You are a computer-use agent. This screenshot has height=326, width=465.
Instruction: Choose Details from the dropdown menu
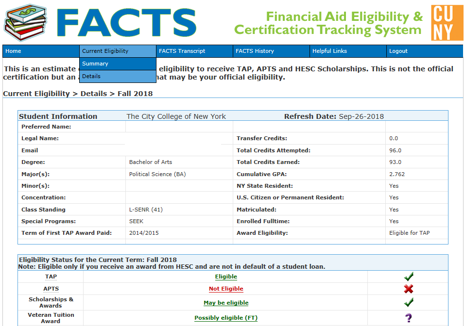tap(118, 76)
